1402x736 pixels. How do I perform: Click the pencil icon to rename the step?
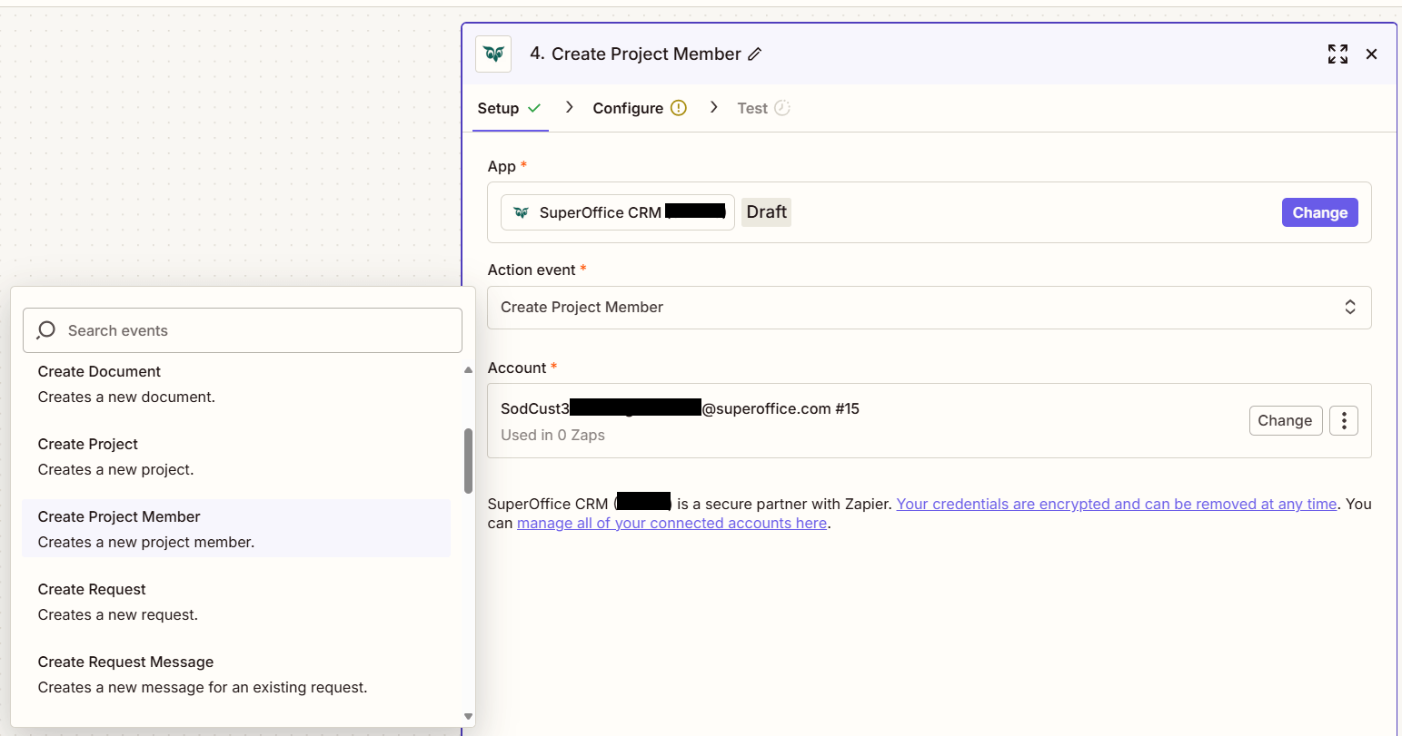point(754,54)
